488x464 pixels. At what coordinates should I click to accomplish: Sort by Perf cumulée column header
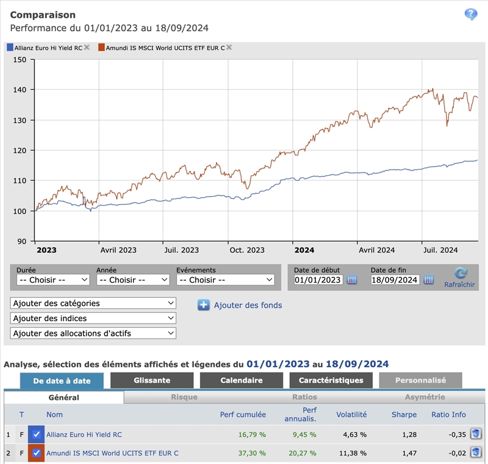coord(243,415)
